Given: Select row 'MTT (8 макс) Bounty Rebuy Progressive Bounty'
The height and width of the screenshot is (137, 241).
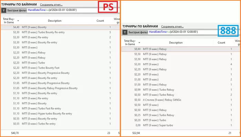Looking at the screenshot, I should [60, 88].
